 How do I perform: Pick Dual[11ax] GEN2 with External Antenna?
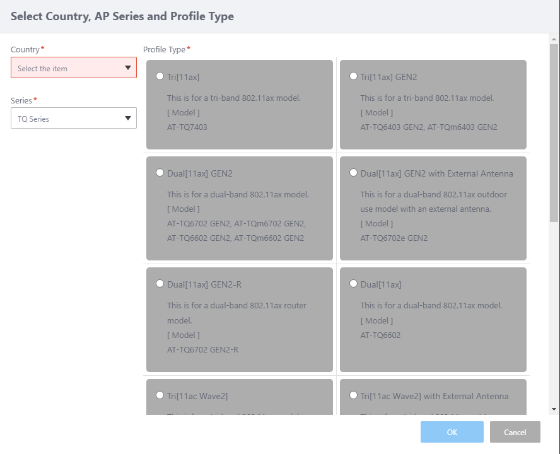353,173
